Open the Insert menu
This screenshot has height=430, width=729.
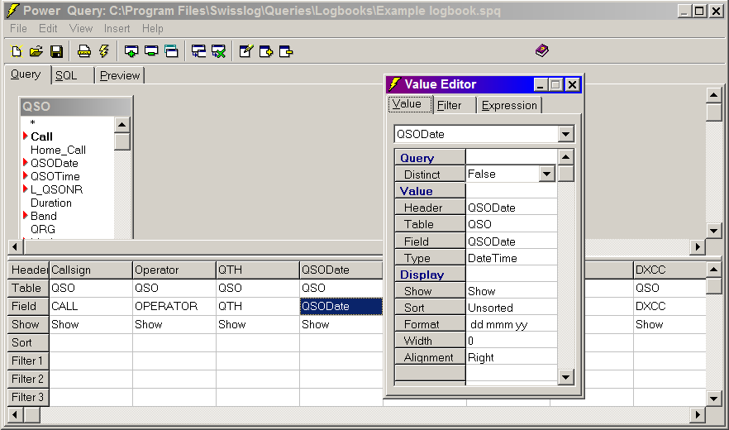117,29
